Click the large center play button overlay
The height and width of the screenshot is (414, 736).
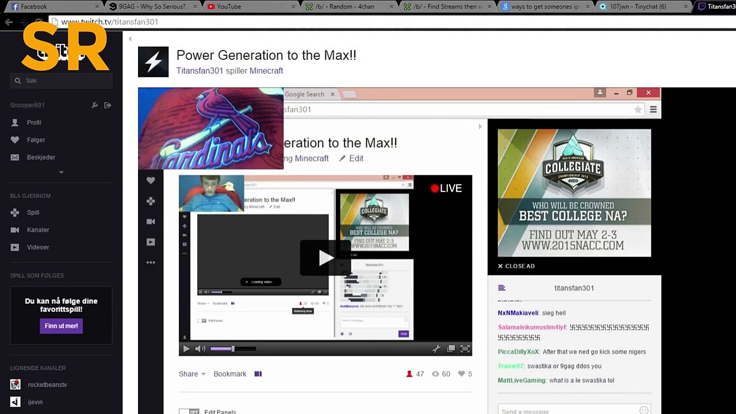pyautogui.click(x=325, y=258)
